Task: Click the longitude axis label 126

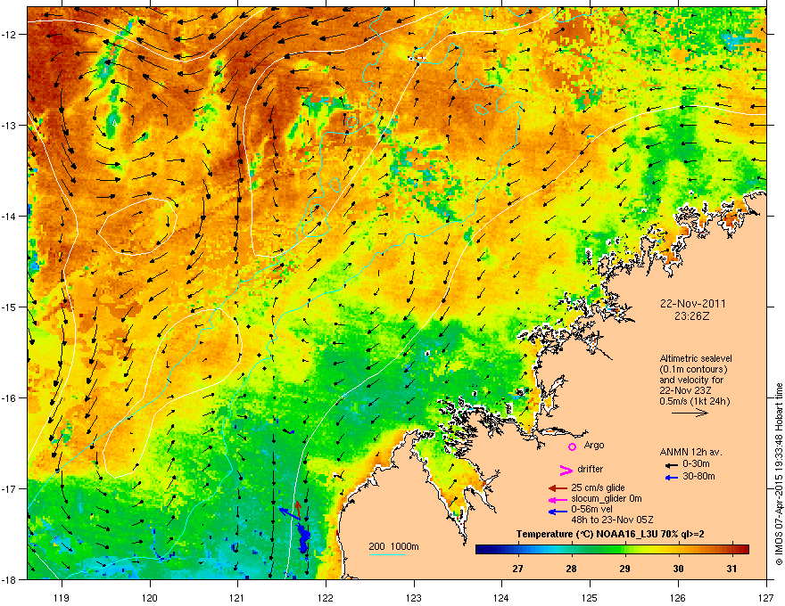Action: (x=678, y=598)
